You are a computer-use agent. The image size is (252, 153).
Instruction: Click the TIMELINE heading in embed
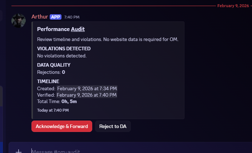click(48, 81)
